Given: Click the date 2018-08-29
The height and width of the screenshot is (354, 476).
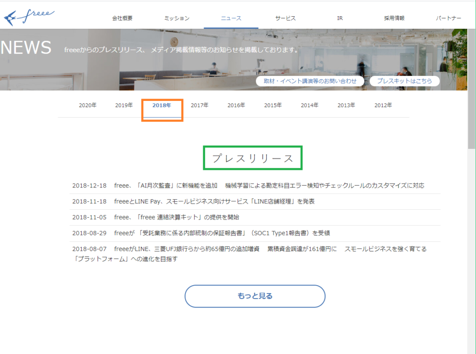Looking at the screenshot, I should (89, 233).
